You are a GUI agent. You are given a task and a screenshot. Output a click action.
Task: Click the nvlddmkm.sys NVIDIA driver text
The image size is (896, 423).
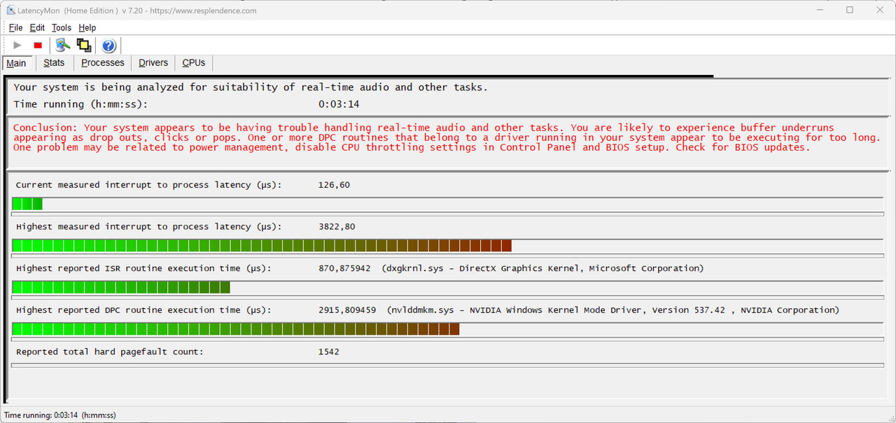point(613,310)
